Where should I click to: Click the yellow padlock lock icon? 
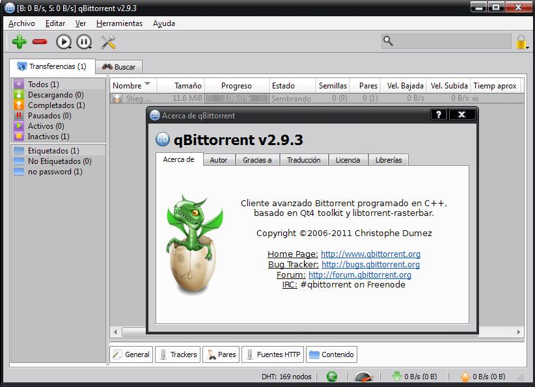point(521,42)
